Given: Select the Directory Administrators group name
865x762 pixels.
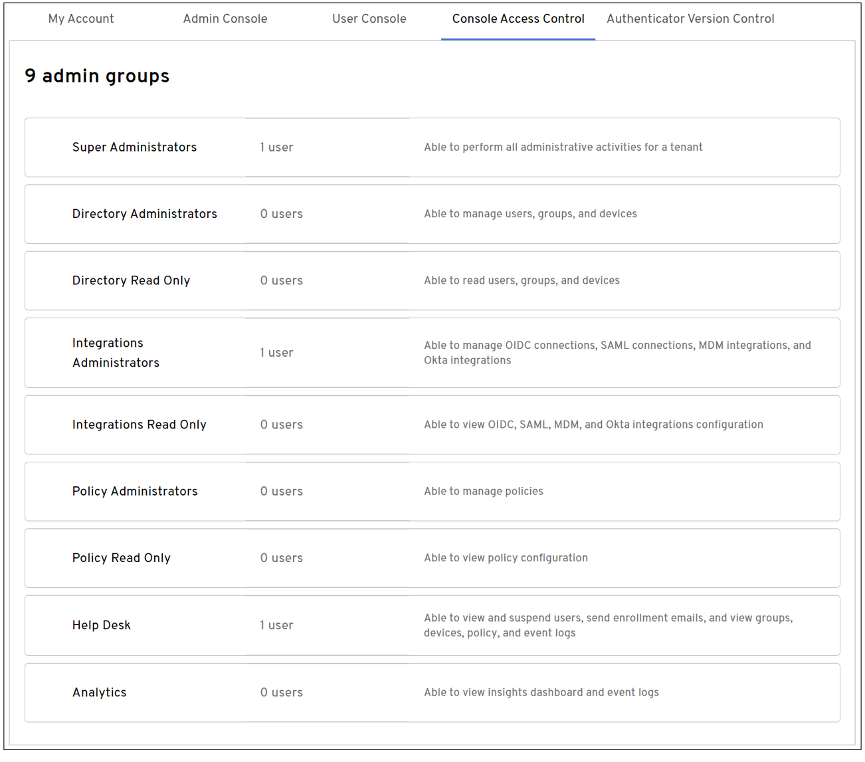Looking at the screenshot, I should tap(145, 214).
